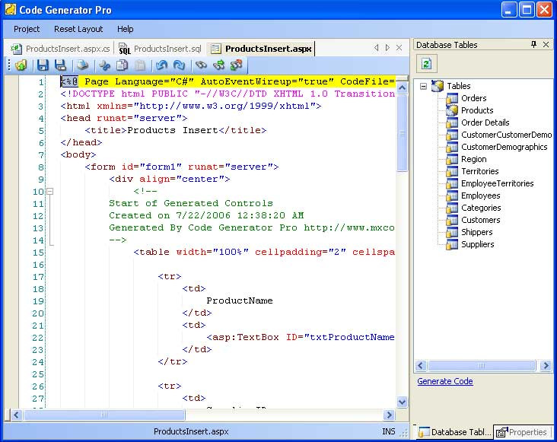Select the Products table
This screenshot has width=557, height=442.
pyautogui.click(x=477, y=110)
